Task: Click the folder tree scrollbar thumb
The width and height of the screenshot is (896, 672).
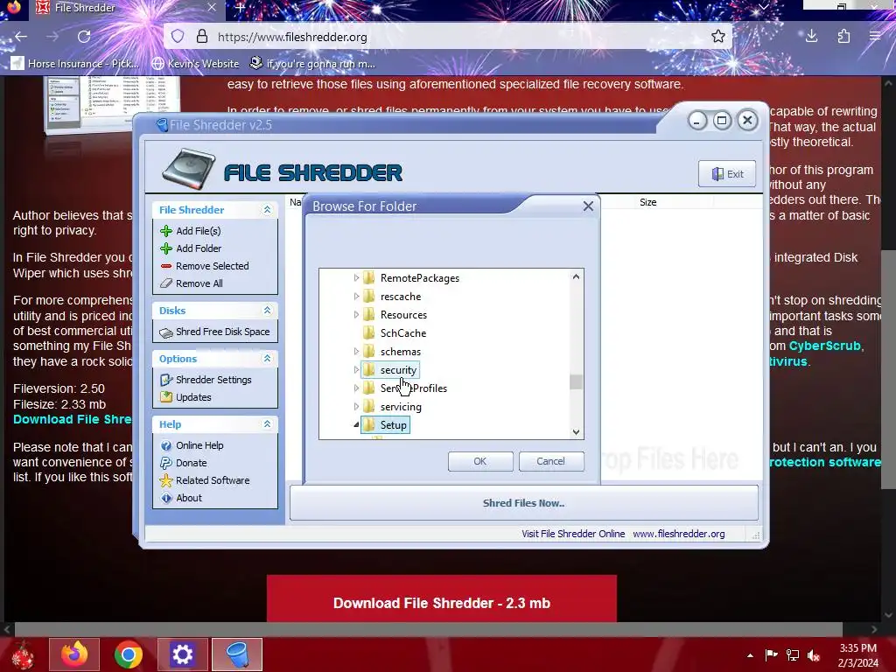Action: [x=576, y=381]
